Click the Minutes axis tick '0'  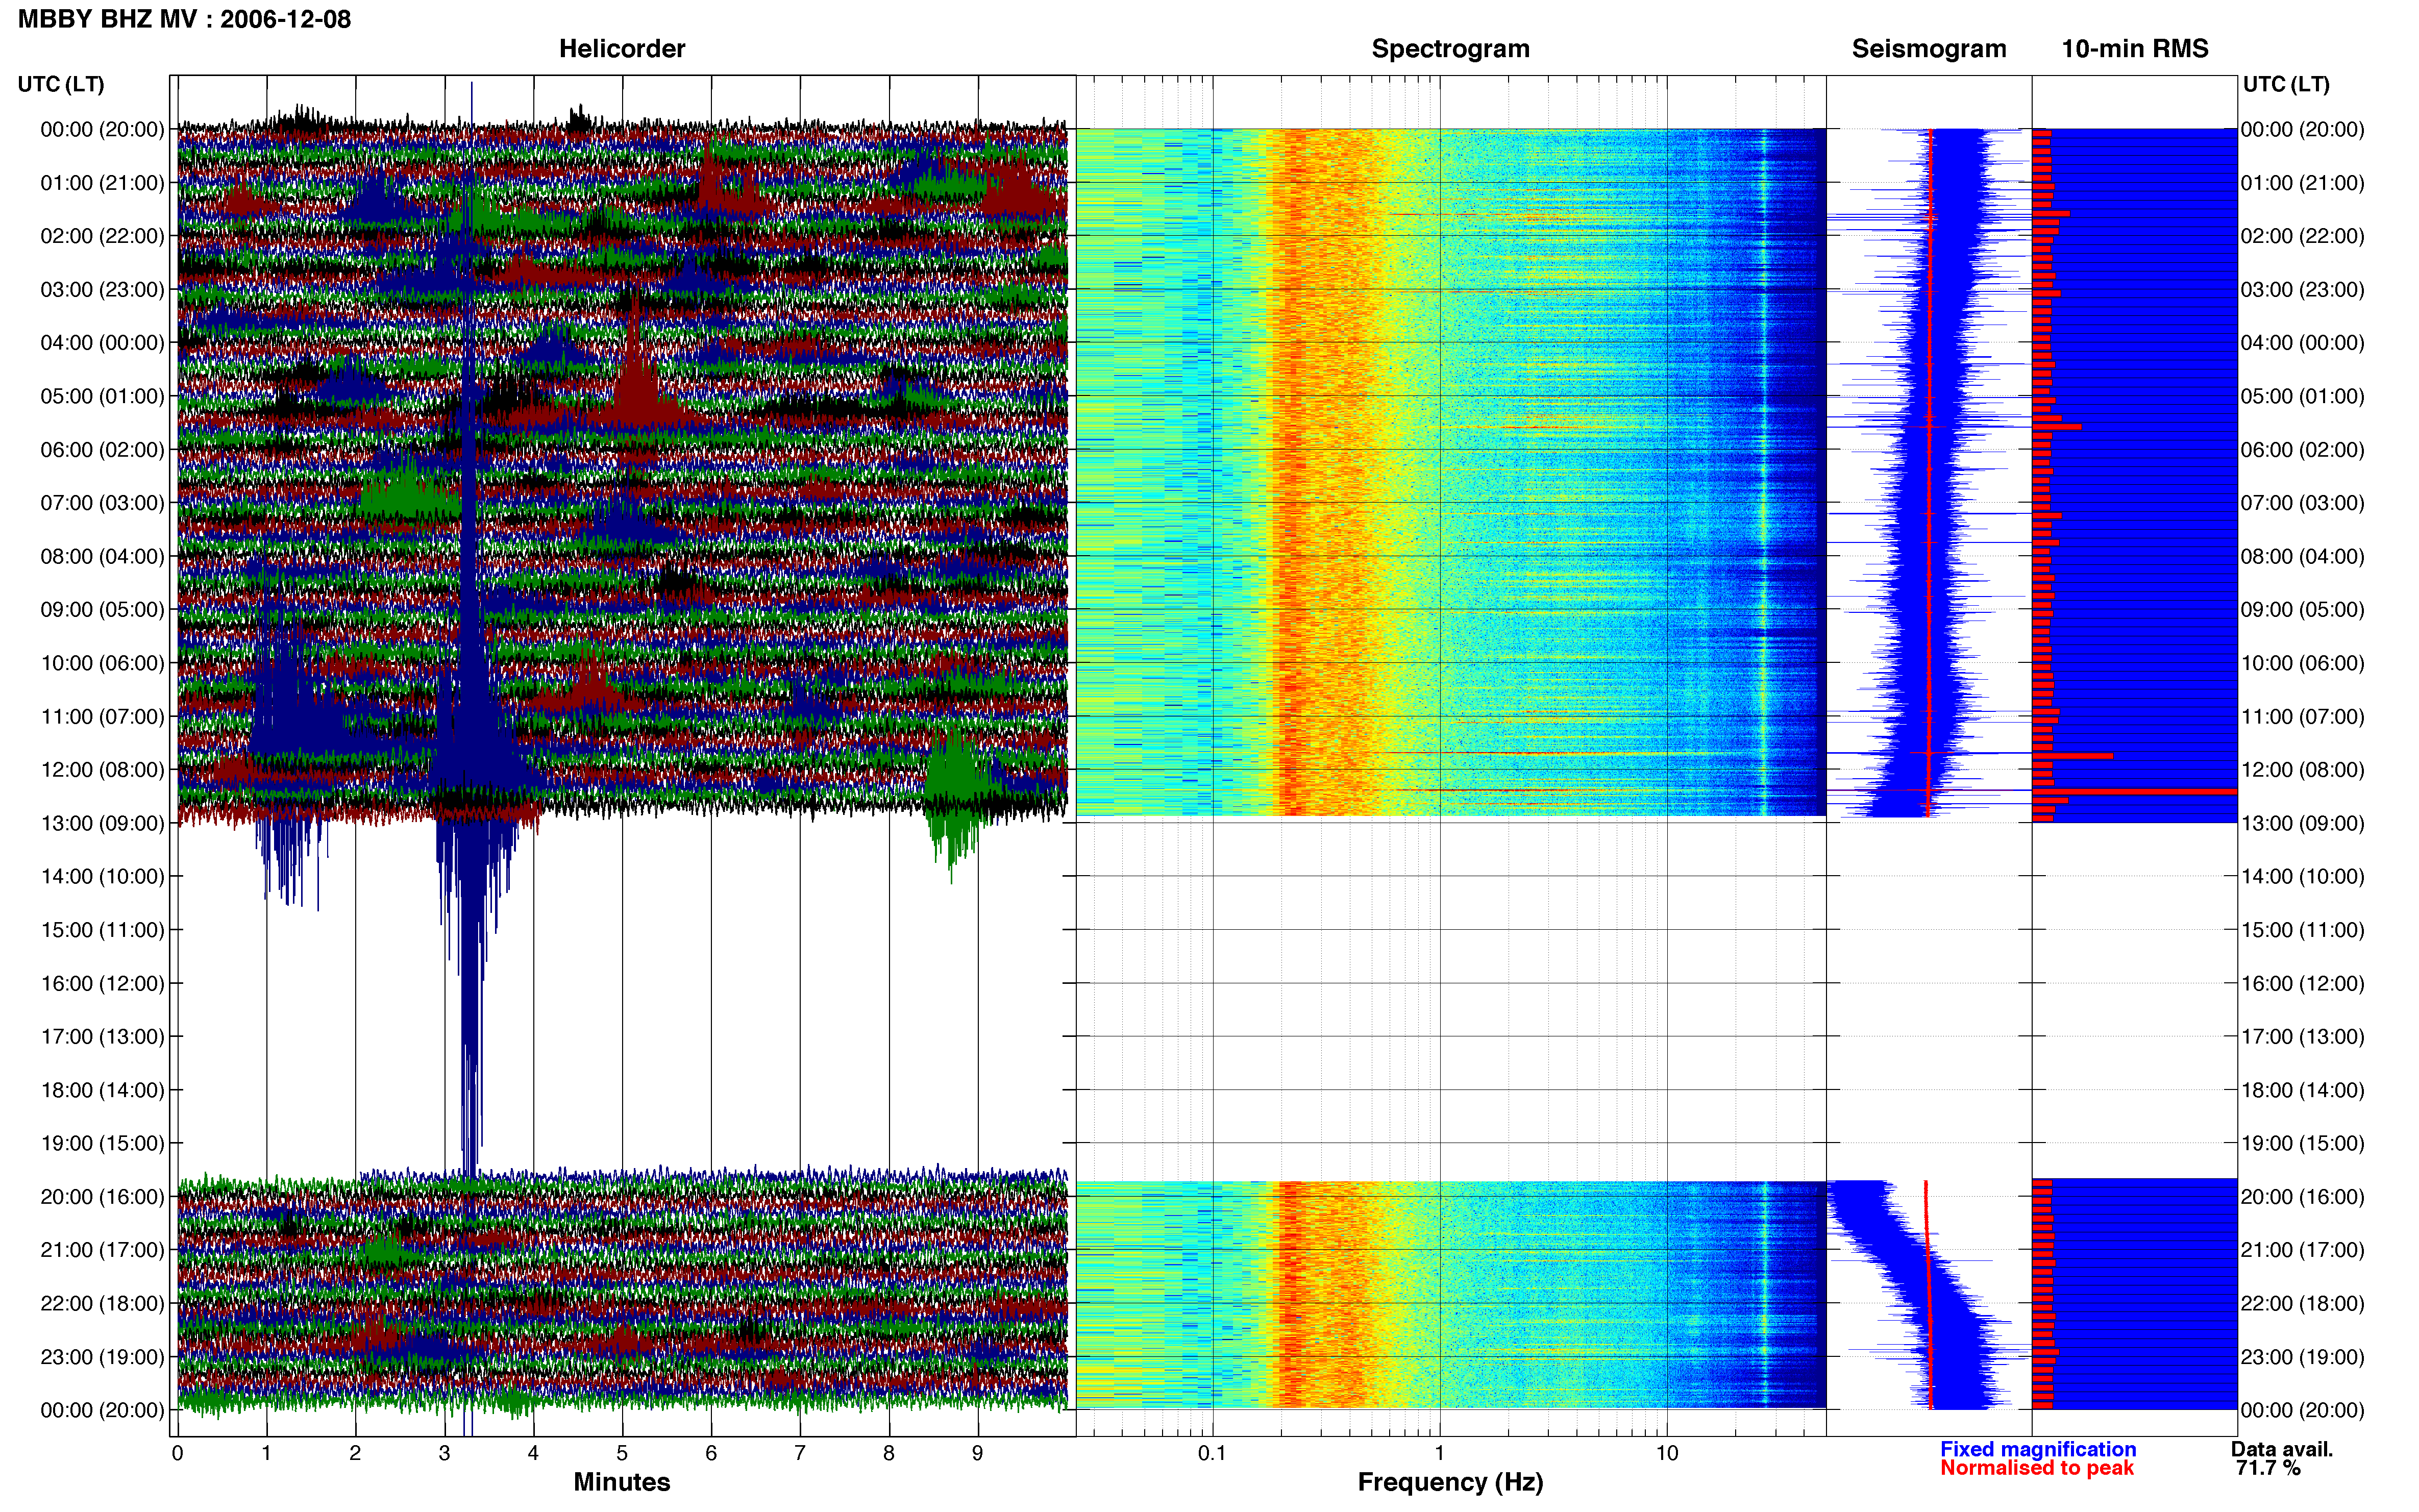(x=178, y=1454)
